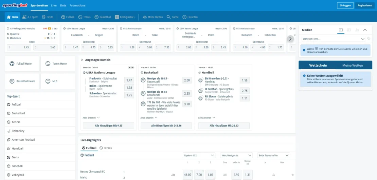Image resolution: width=377 pixels, height=180 pixels.
Task: Switch to the Meine Wetten betslip tab
Action: tap(353, 65)
